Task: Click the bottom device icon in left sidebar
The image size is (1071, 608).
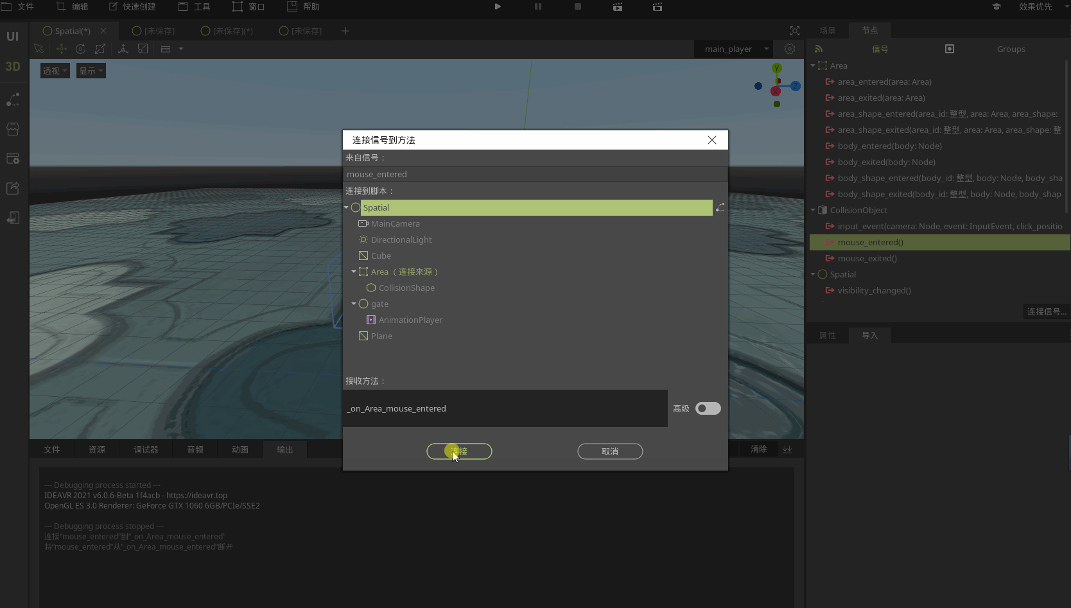Action: click(13, 218)
